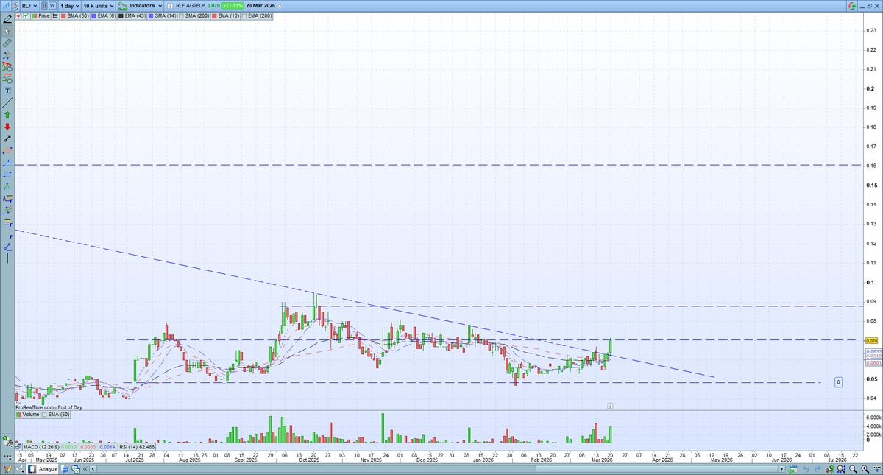
Task: Toggle SMA (50) indicator on price chart
Action: pos(74,16)
